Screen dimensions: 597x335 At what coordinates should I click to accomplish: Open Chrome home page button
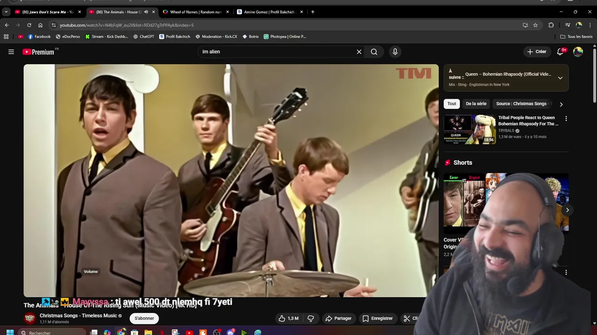[40, 25]
